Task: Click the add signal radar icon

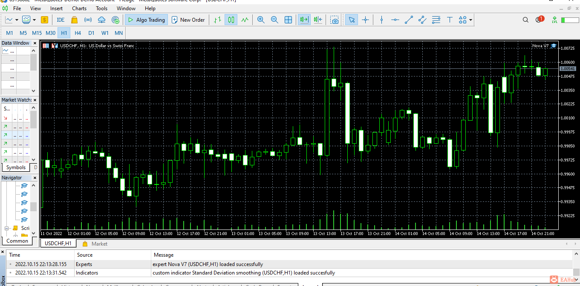Action: pyautogui.click(x=115, y=20)
